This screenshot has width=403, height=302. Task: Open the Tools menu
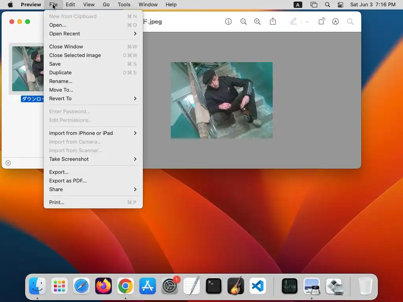[x=124, y=5]
